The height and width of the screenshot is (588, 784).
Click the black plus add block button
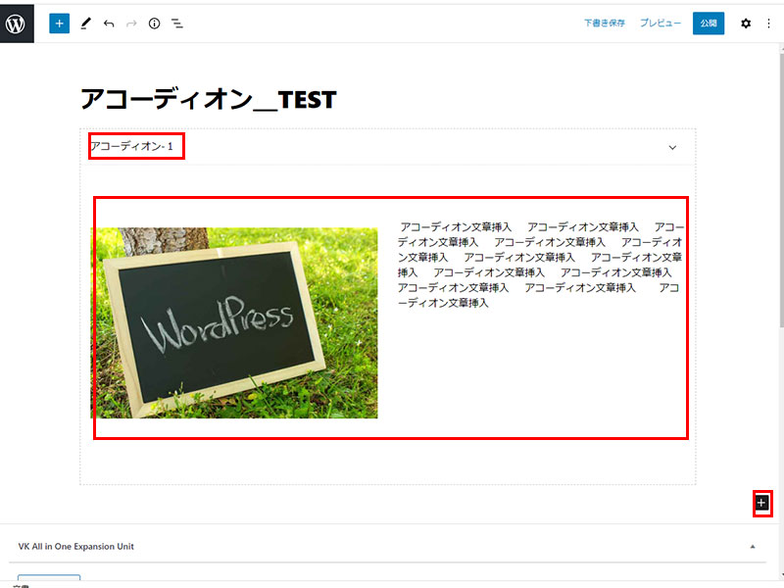coord(762,503)
